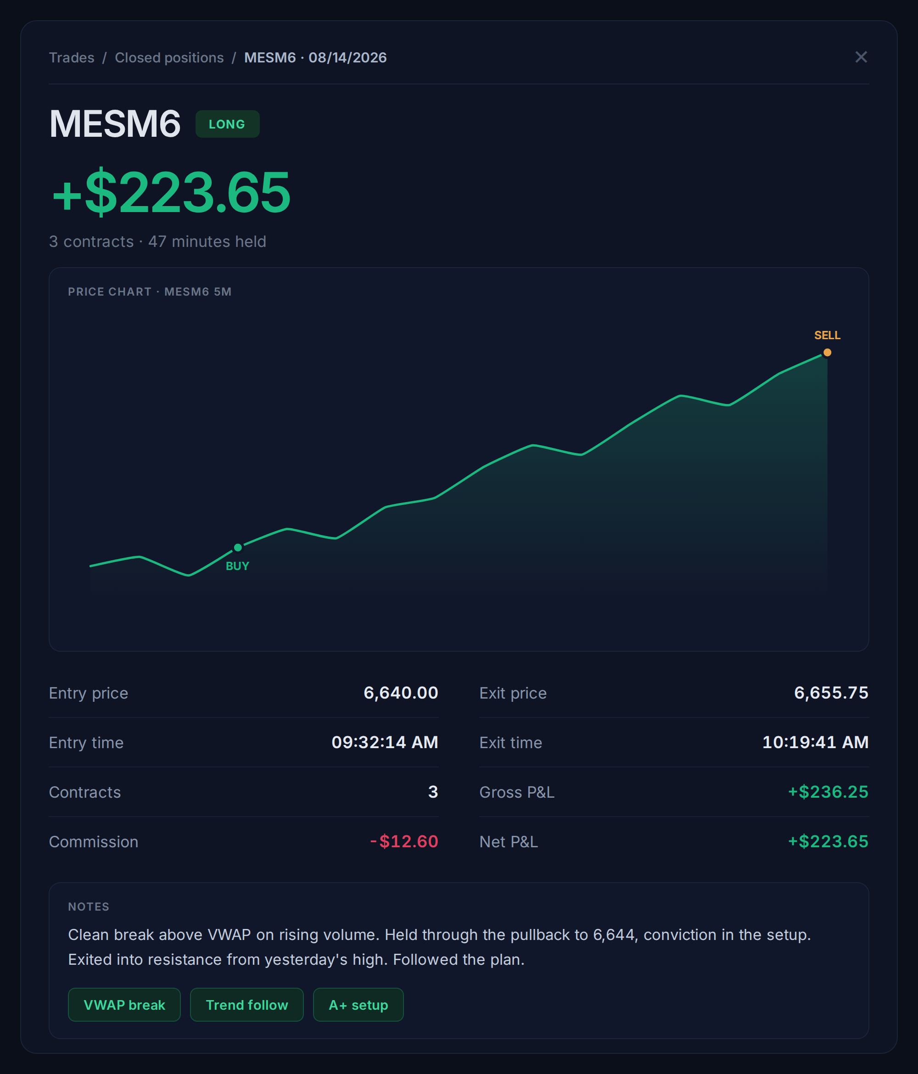Viewport: 918px width, 1074px height.
Task: Click Net P&L row value +$223.65
Action: [x=828, y=841]
